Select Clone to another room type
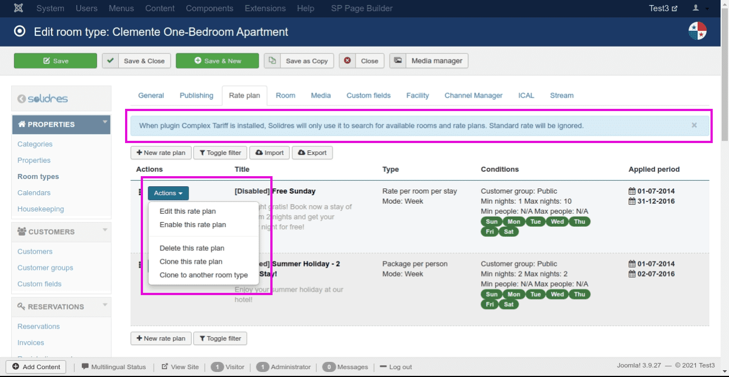Image resolution: width=729 pixels, height=377 pixels. [x=204, y=275]
